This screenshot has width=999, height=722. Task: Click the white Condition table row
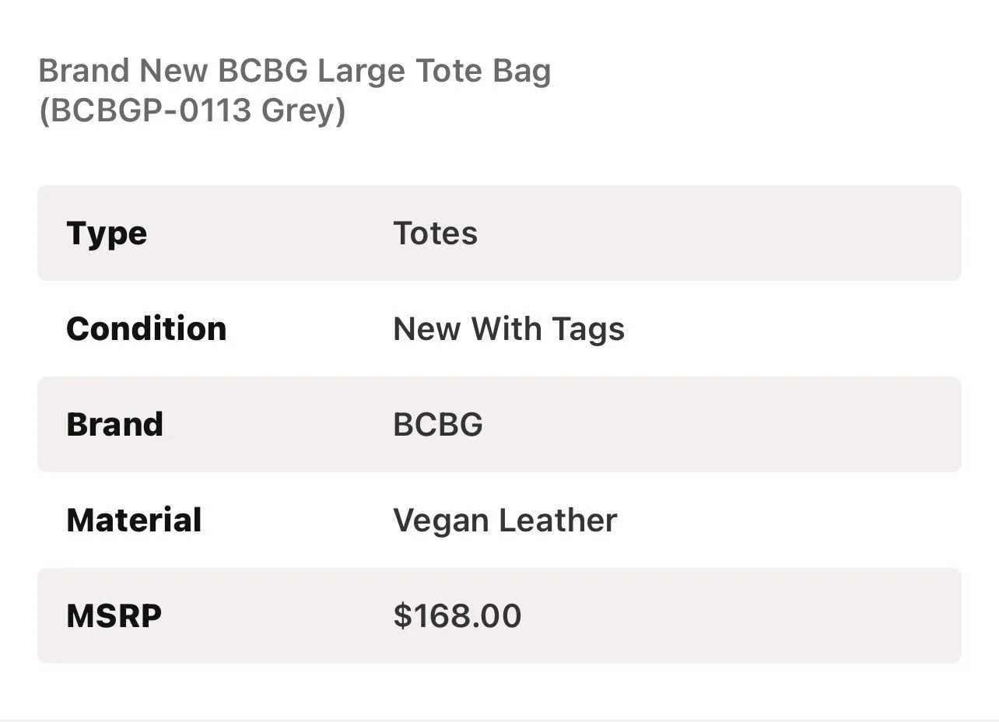(499, 328)
